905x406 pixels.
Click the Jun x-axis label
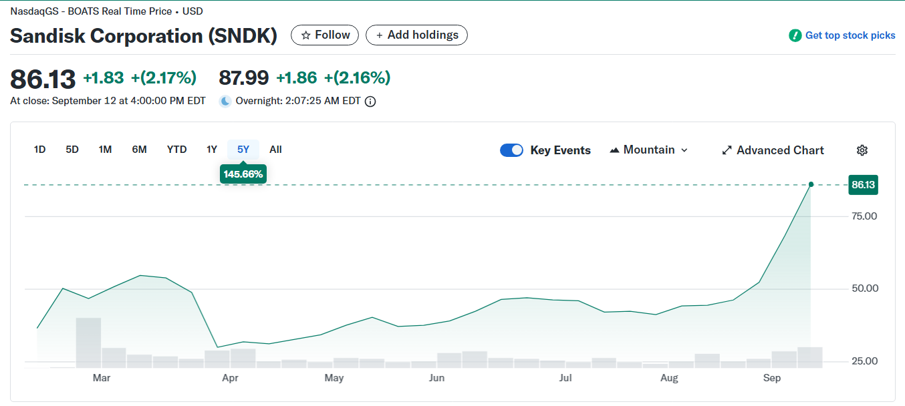[x=436, y=378]
